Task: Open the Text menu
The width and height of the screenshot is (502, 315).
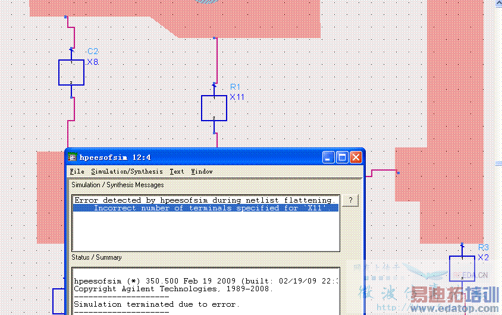Action: pyautogui.click(x=177, y=171)
